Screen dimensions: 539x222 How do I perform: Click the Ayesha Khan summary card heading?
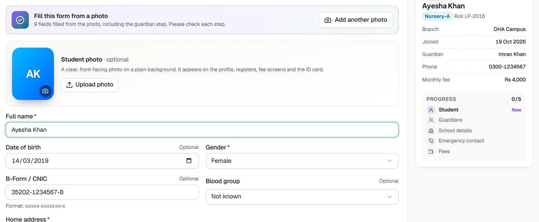coord(444,6)
